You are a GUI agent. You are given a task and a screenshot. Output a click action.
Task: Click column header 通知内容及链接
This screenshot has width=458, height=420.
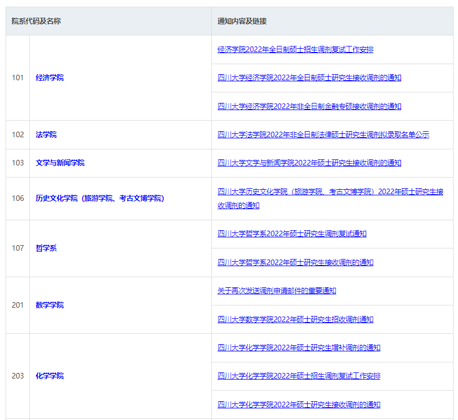point(242,21)
